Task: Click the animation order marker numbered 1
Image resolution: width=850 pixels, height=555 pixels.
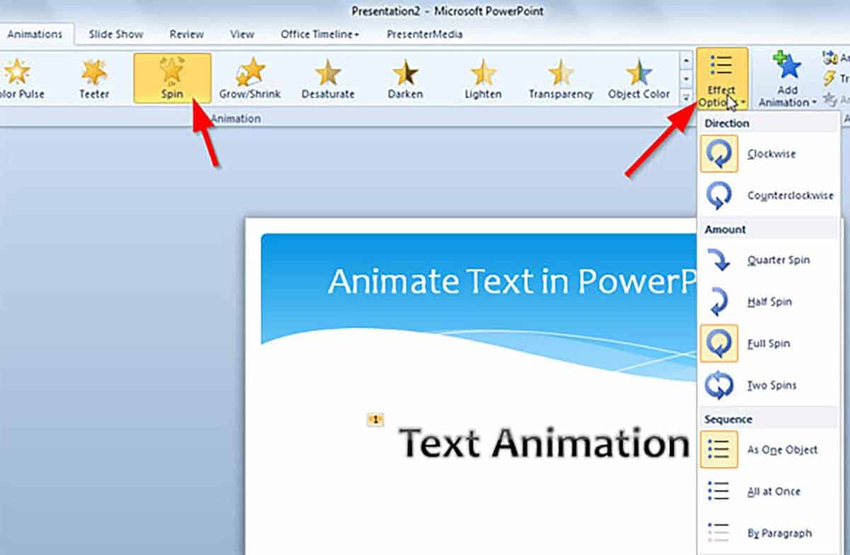Action: [x=375, y=420]
